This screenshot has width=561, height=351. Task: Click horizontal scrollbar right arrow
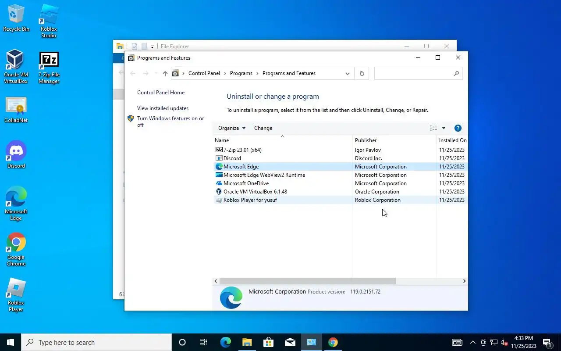pyautogui.click(x=465, y=281)
